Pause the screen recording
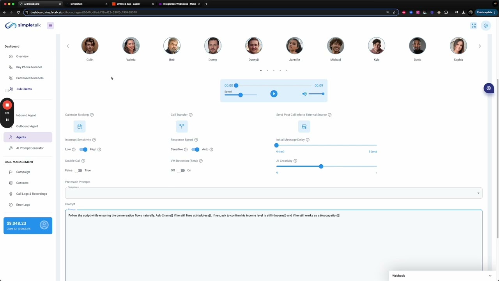This screenshot has width=499, height=281. (x=7, y=120)
